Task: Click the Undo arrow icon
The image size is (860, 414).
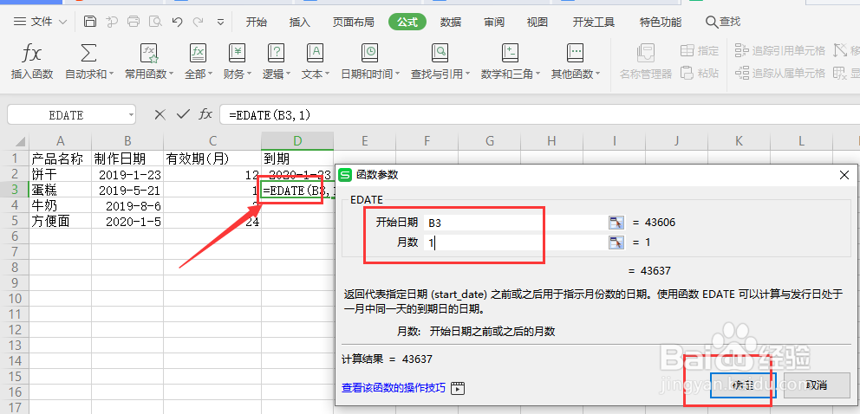Action: [x=177, y=22]
